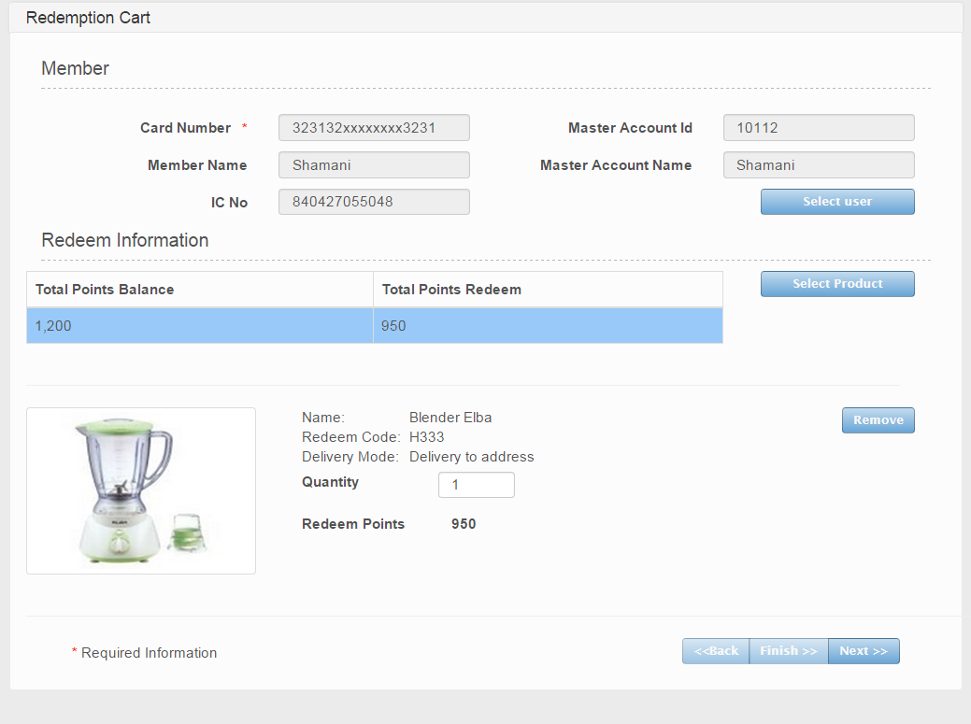Focus the Card Number field
Viewport: 971px width, 724px height.
[374, 128]
